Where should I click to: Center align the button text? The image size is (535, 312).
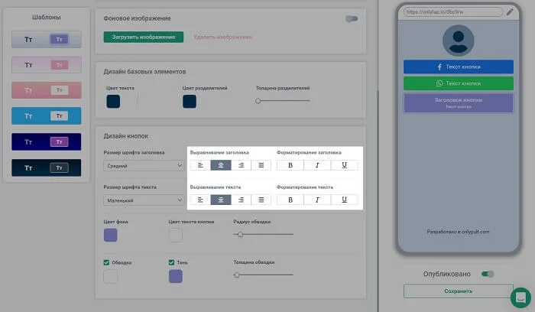click(x=220, y=200)
